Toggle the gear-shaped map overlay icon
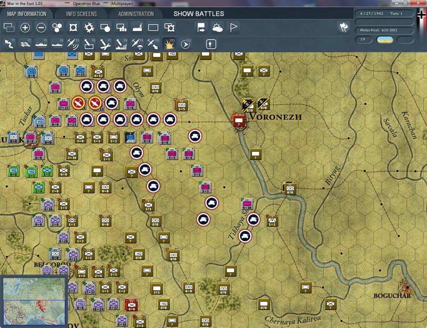 pos(89,28)
